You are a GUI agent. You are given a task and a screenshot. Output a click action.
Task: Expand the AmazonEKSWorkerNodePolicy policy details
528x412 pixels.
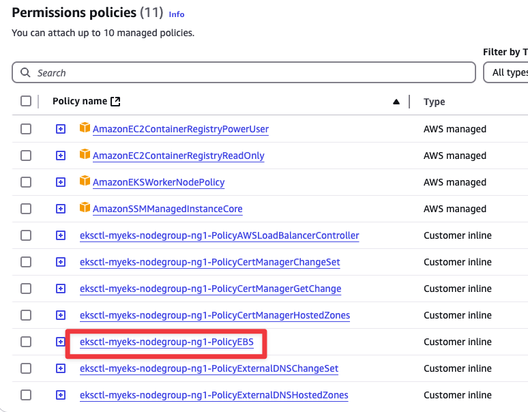[x=61, y=182]
